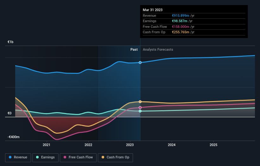Select the 2023 x-axis label

point(130,145)
